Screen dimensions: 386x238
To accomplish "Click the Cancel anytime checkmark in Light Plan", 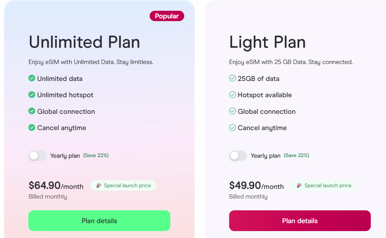I will [233, 128].
